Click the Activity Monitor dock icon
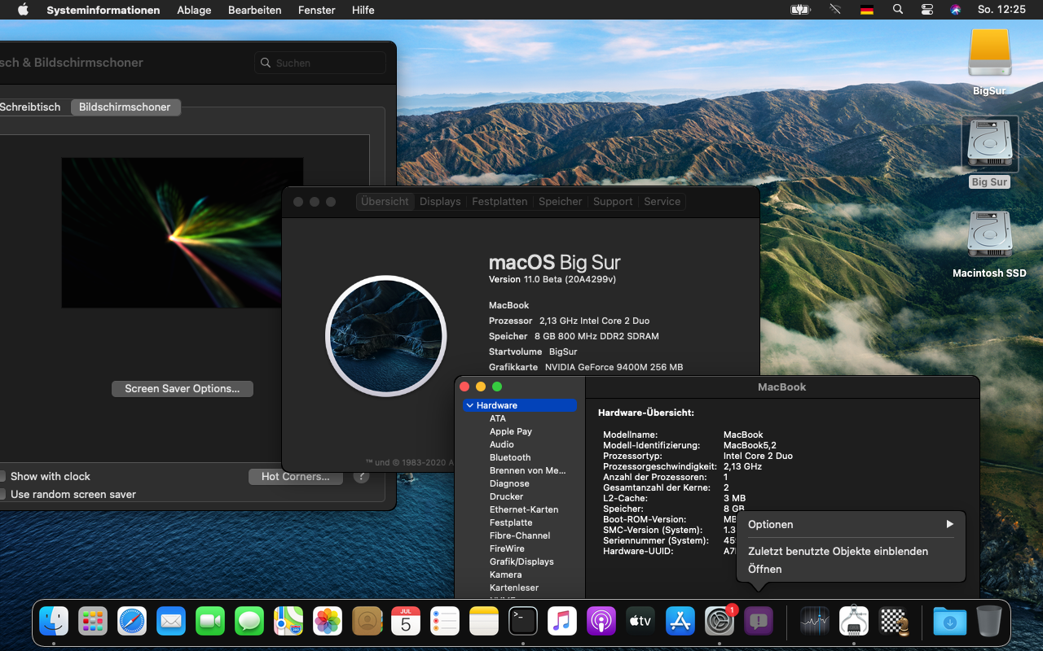The image size is (1043, 651). point(814,622)
